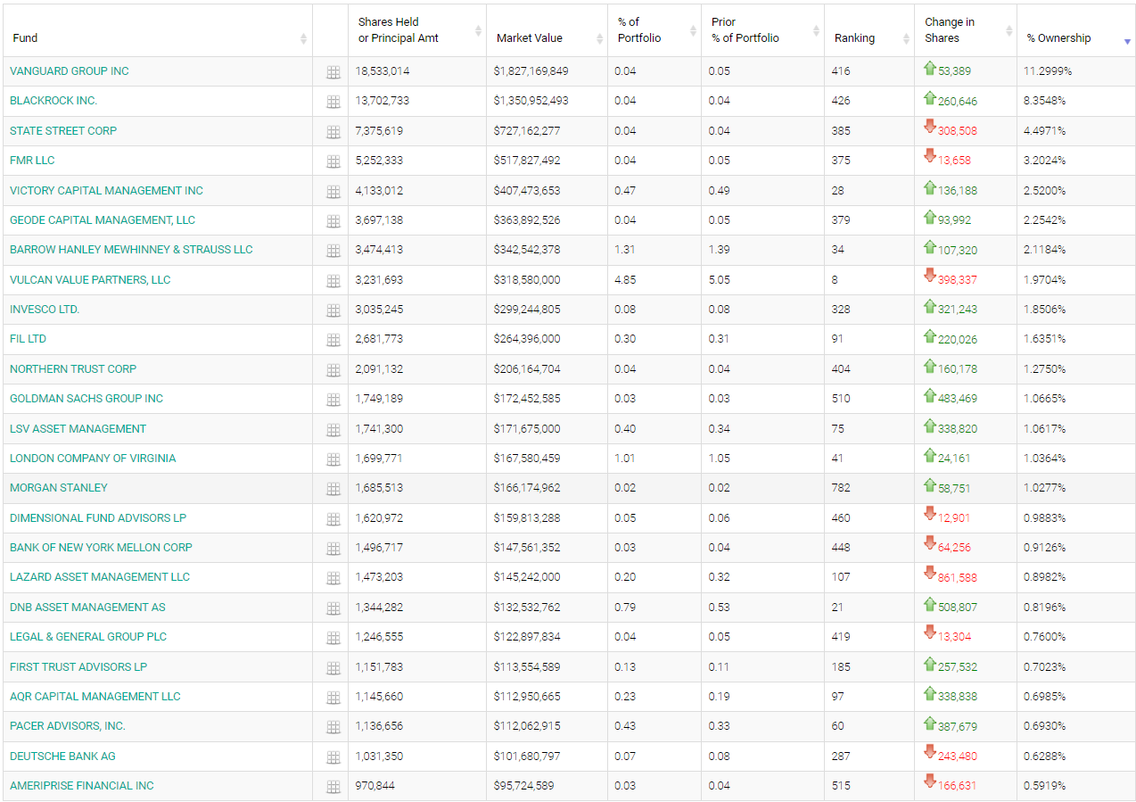Screen dimensions: 1136x802
Task: Open Ameriprise Financial Inc link
Action: pyautogui.click(x=82, y=786)
